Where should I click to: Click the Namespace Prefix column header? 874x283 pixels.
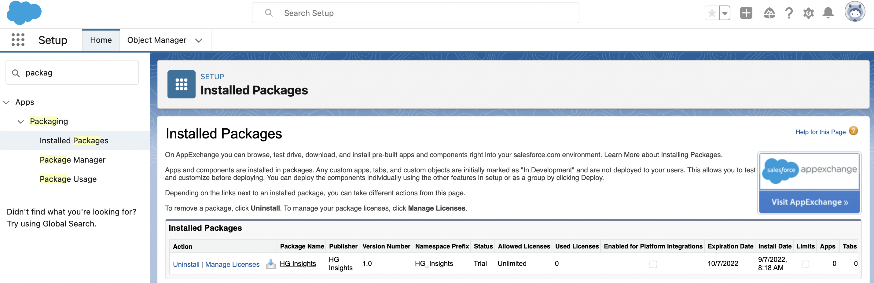click(x=442, y=246)
